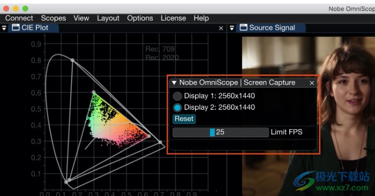
Task: Close the Screen Capture dialog
Action: [x=312, y=83]
